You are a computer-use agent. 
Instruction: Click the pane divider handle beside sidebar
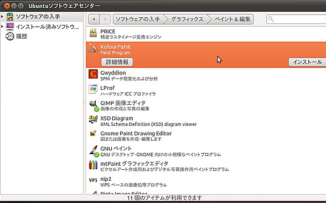(x=85, y=103)
